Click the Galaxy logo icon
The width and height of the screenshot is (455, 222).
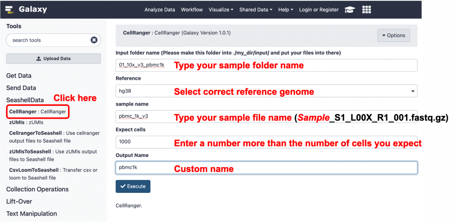(10, 9)
